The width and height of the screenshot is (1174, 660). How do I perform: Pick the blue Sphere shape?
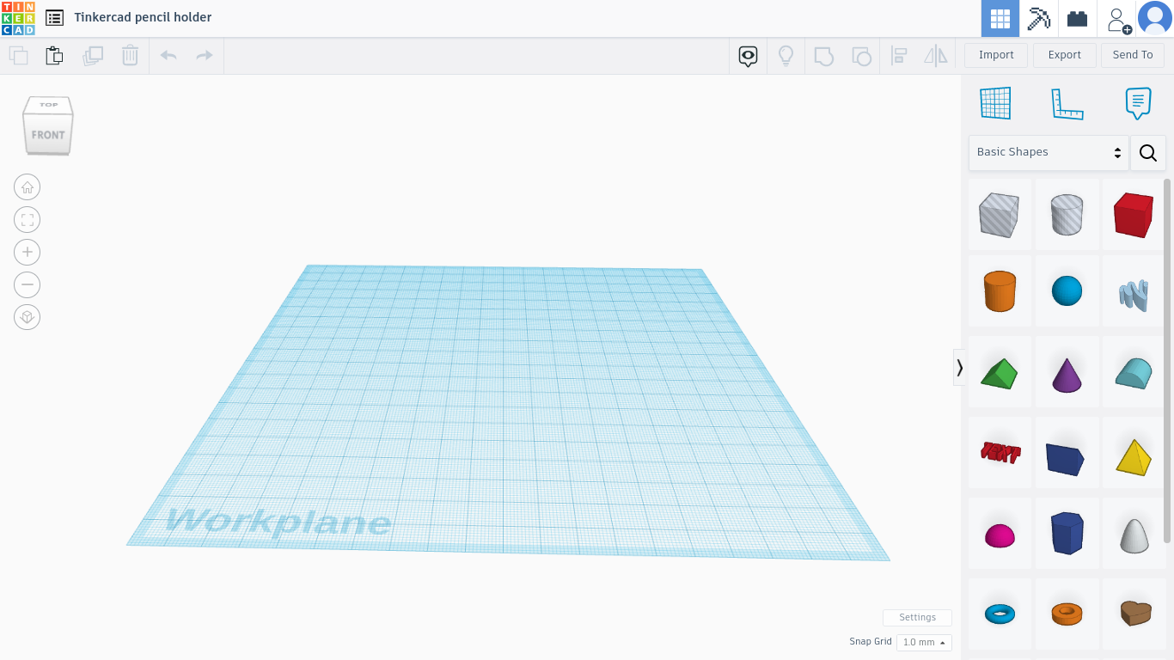click(1067, 290)
